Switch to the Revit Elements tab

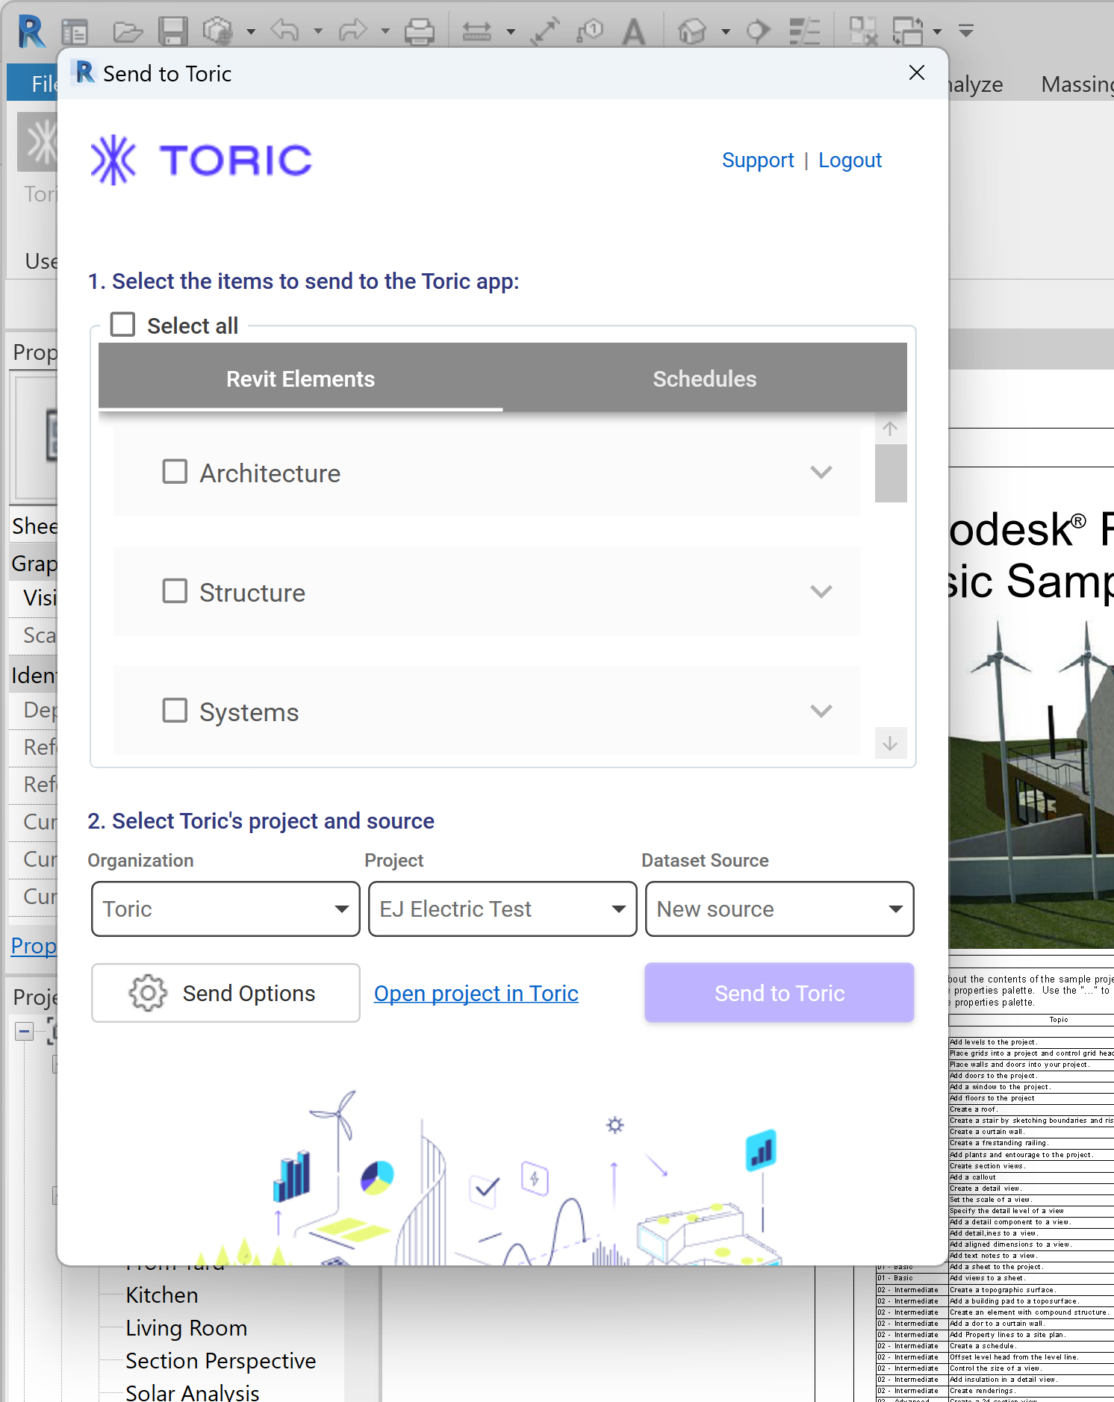click(x=300, y=378)
